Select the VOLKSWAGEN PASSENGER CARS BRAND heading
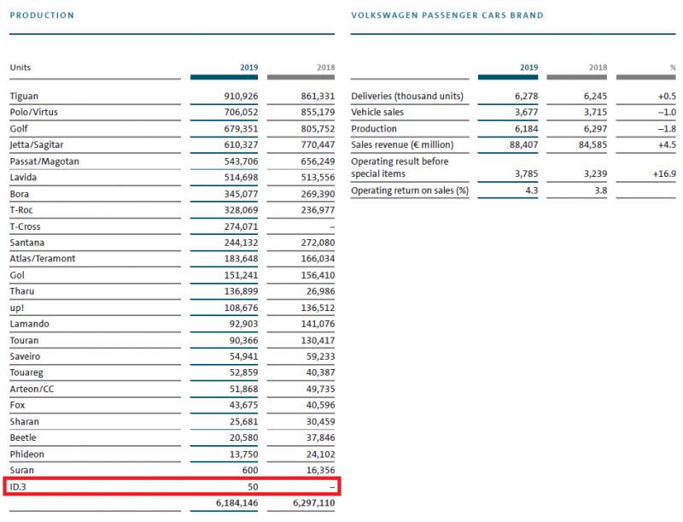The image size is (683, 522). tap(447, 15)
